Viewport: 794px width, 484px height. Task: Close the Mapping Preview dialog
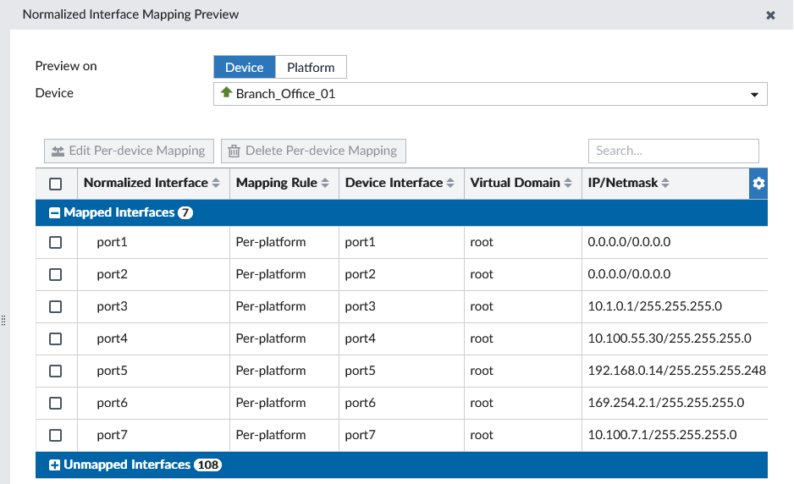(770, 15)
